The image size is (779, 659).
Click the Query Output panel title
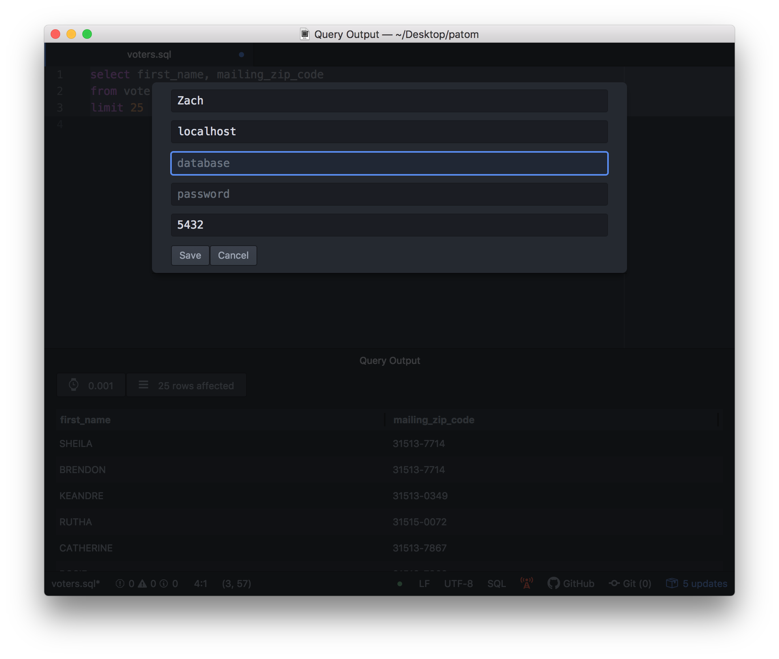(390, 360)
